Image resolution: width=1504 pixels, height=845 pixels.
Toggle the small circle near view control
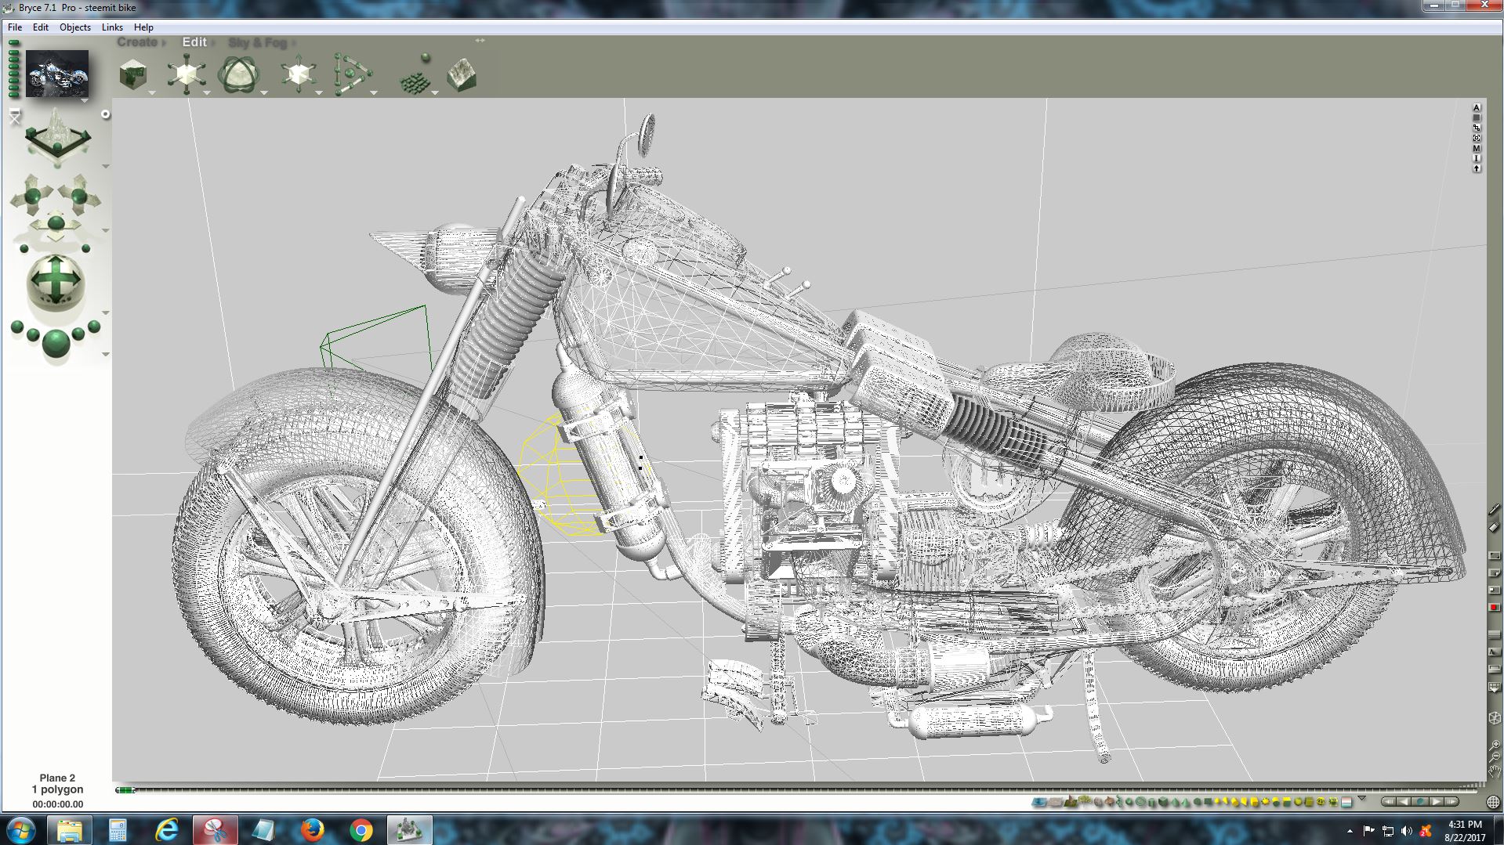pyautogui.click(x=106, y=114)
